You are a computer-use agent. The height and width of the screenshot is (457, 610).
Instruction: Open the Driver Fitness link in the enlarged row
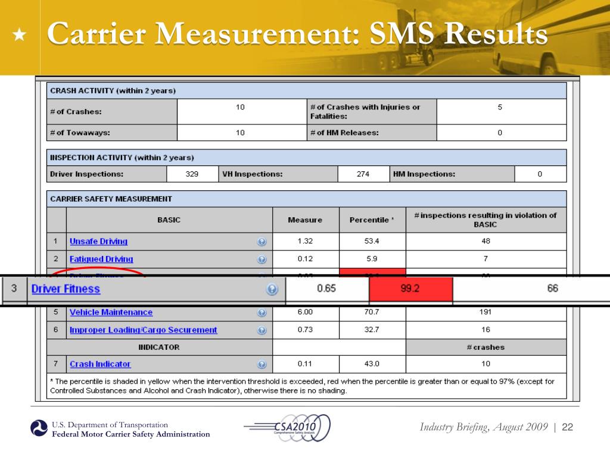(x=66, y=289)
